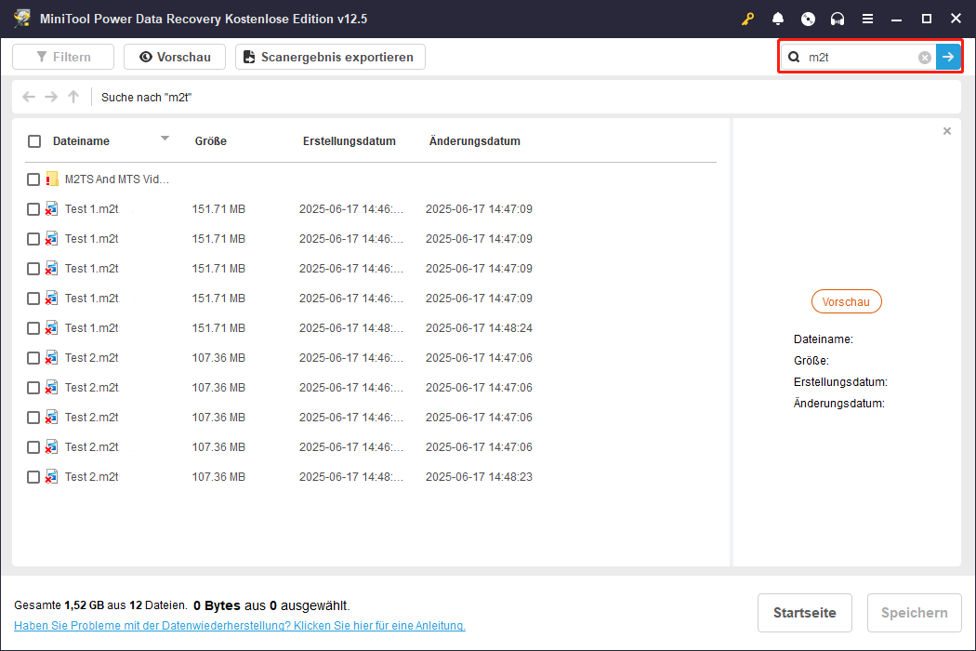Select Test 2.m2t name in 14:48:23 row
Viewport: 976px width, 651px height.
pyautogui.click(x=91, y=477)
